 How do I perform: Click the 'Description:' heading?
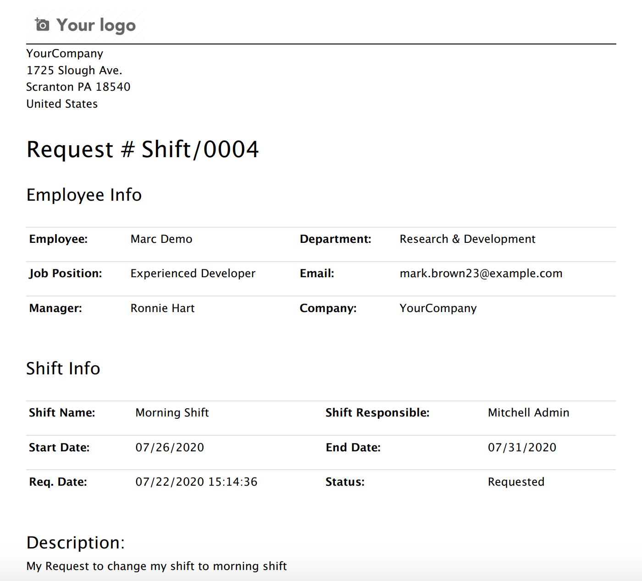tap(76, 543)
